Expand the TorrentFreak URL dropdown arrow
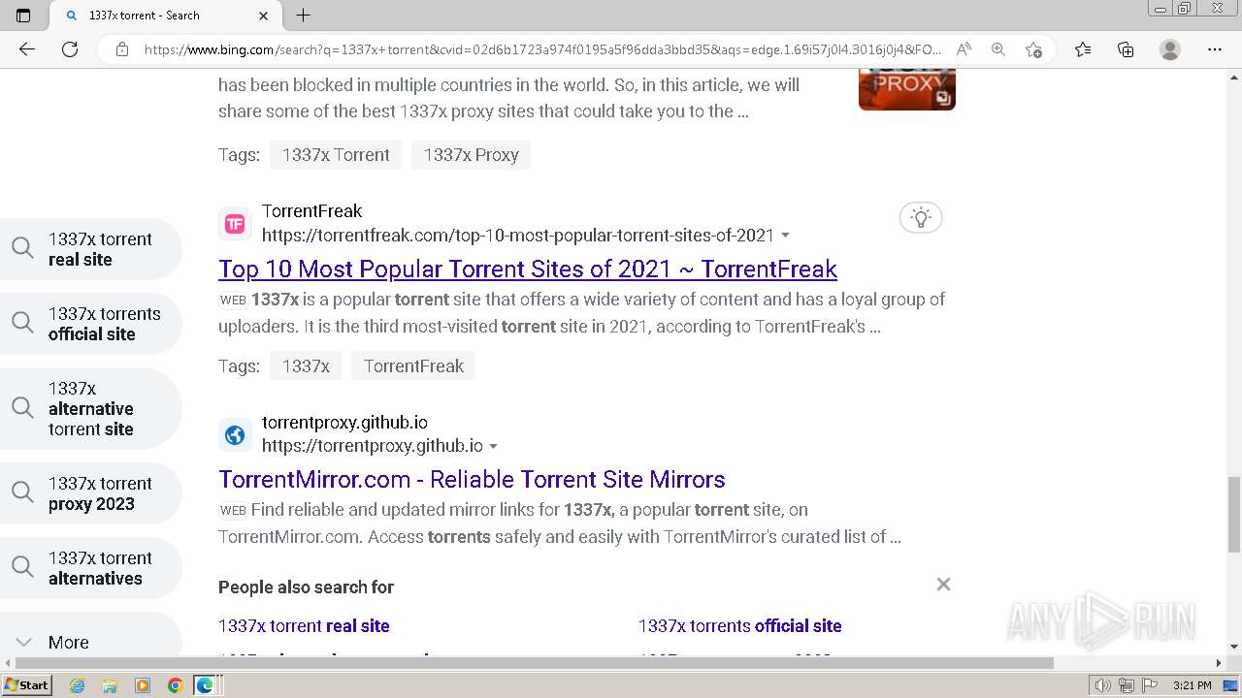Viewport: 1242px width, 698px height. [x=785, y=236]
